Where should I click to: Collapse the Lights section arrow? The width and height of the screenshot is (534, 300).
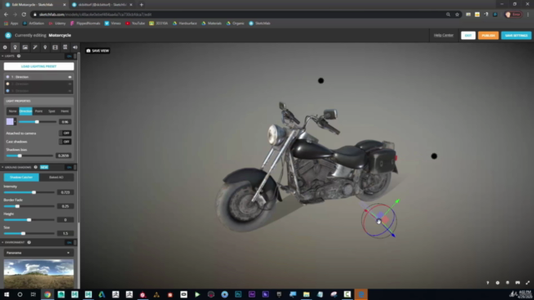point(3,56)
